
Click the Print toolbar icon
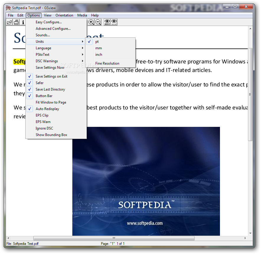click(16, 22)
